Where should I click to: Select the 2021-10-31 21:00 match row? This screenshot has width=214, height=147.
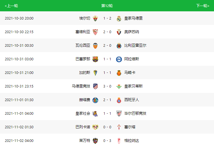point(107,73)
